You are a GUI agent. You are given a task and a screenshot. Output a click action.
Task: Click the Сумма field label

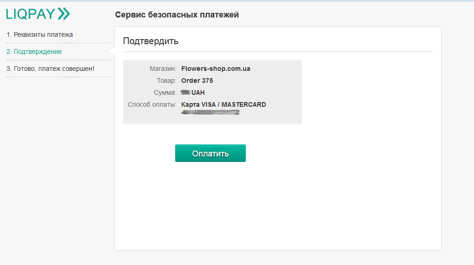[x=165, y=92]
